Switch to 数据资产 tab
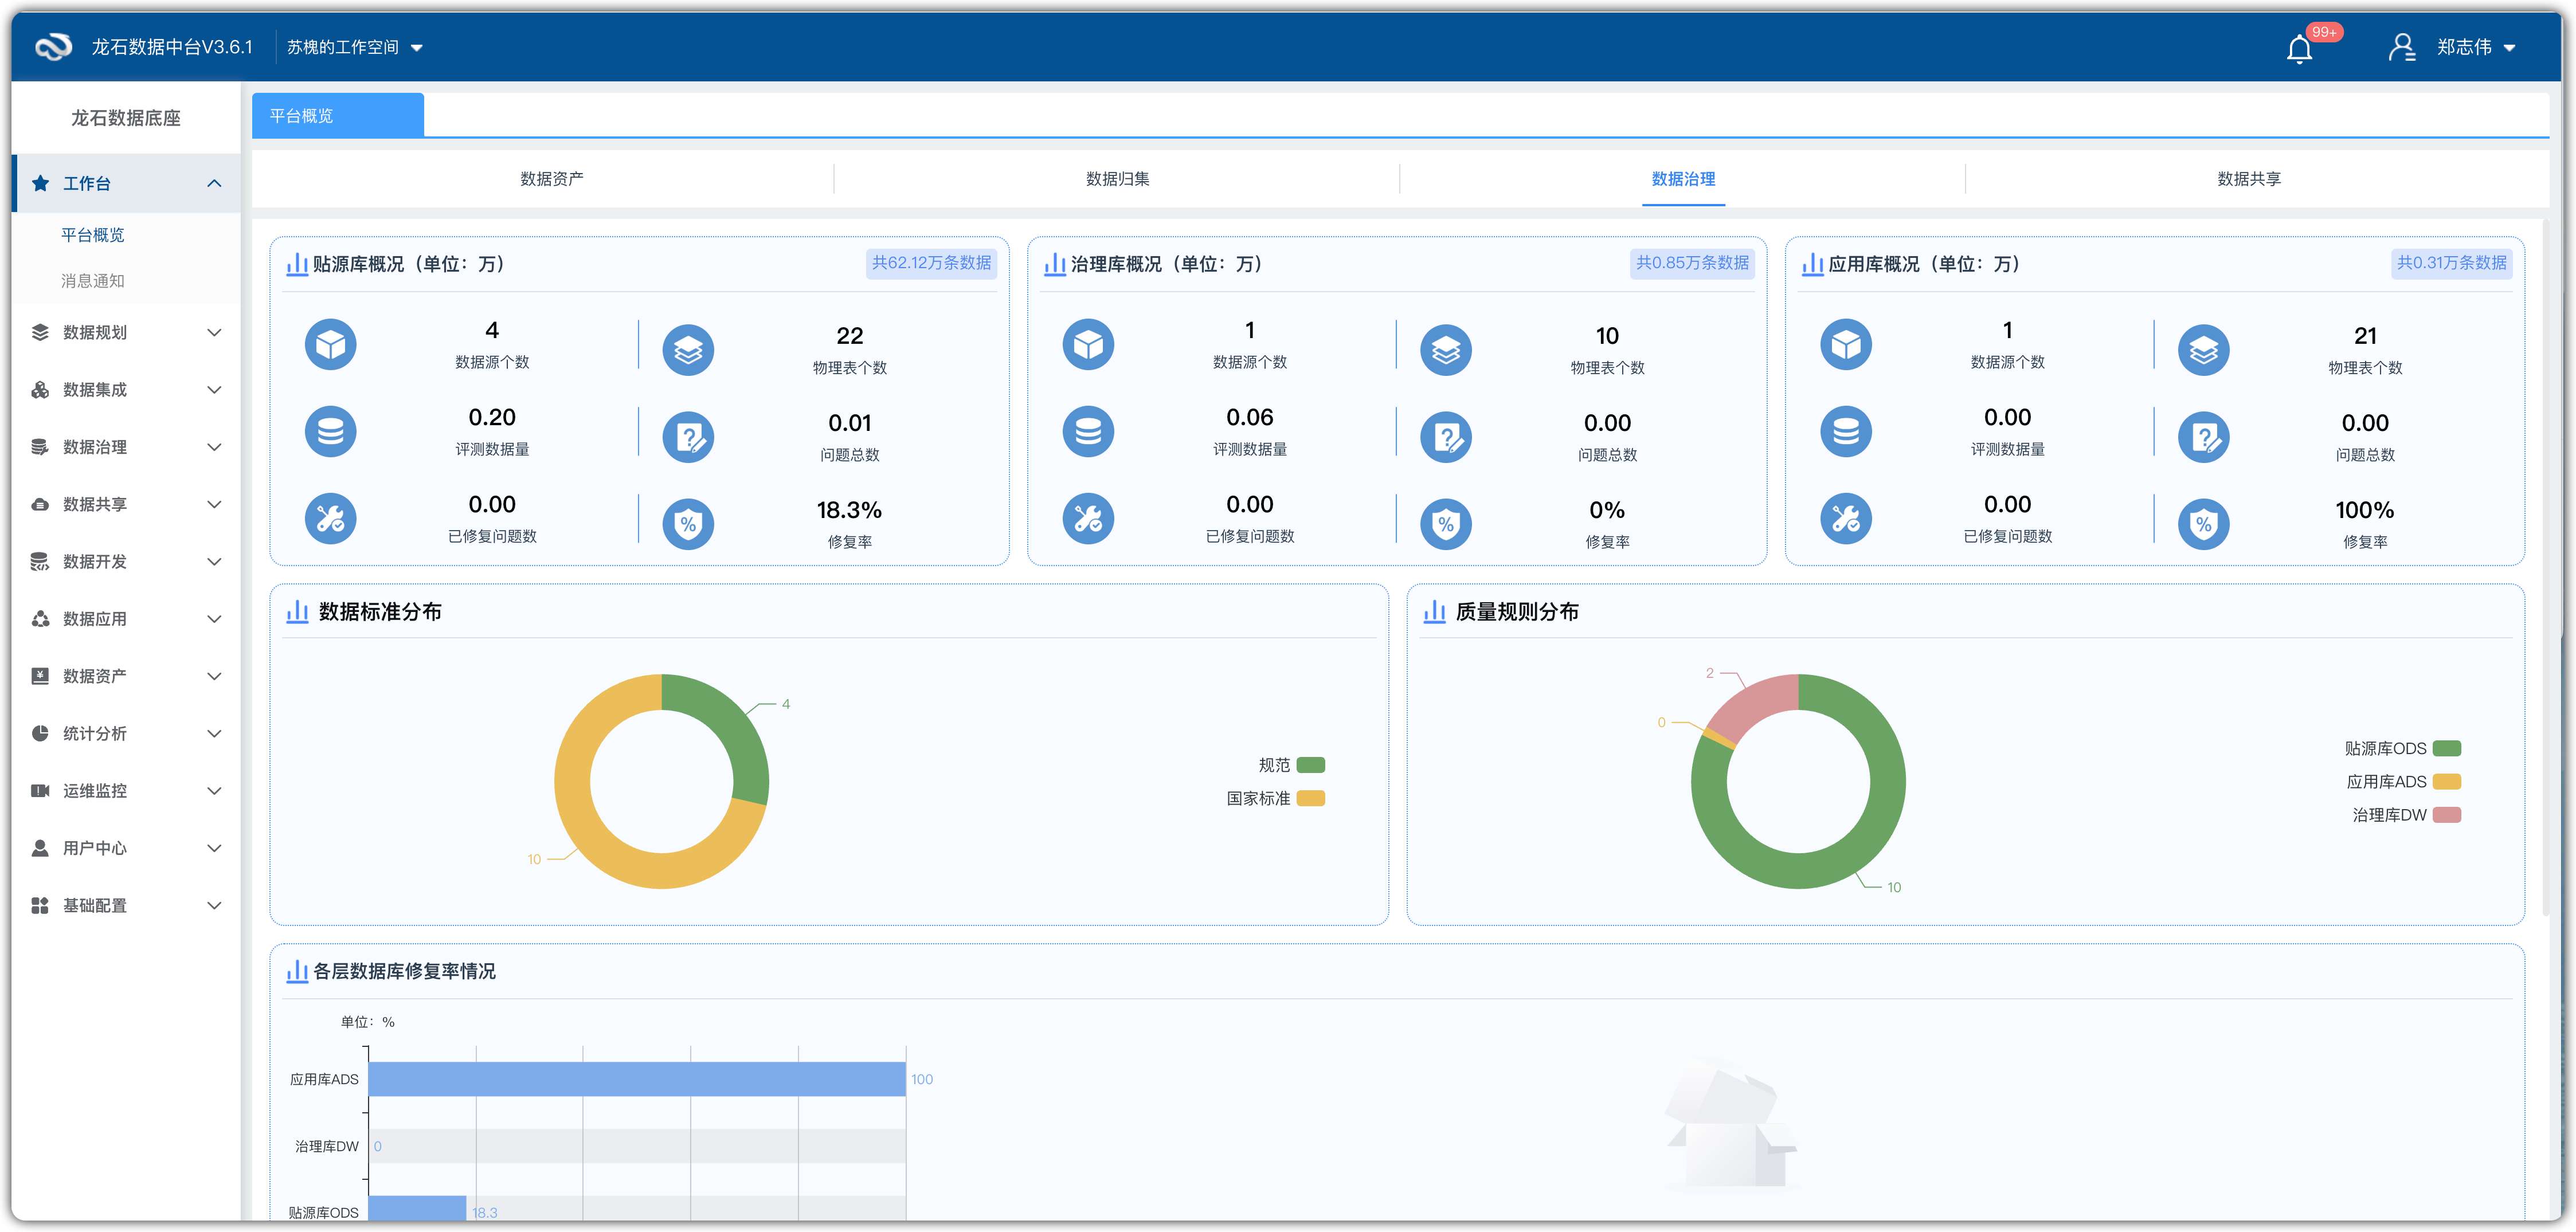Screen dimensions: 2576x1232 tap(551, 179)
